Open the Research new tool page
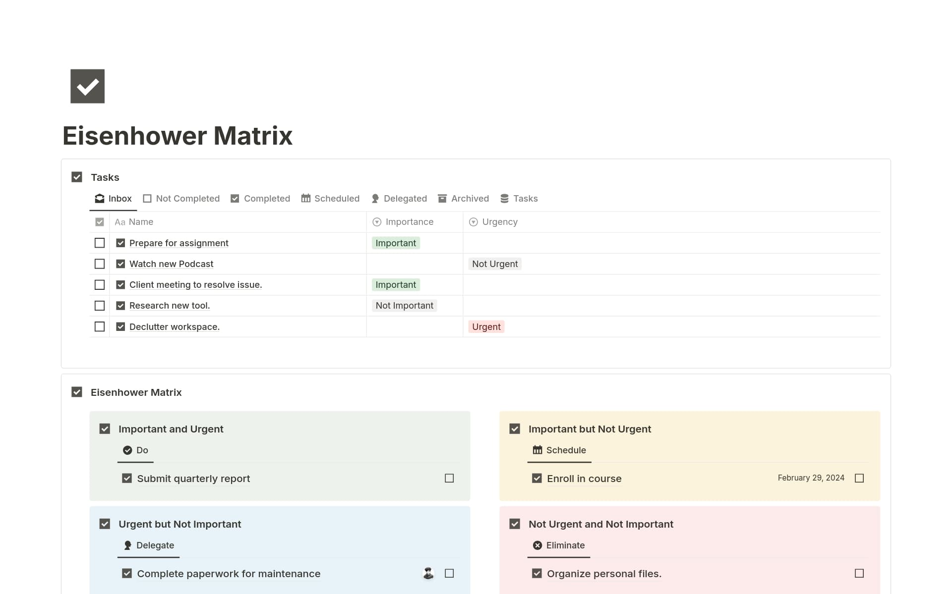The width and height of the screenshot is (952, 594). click(170, 306)
